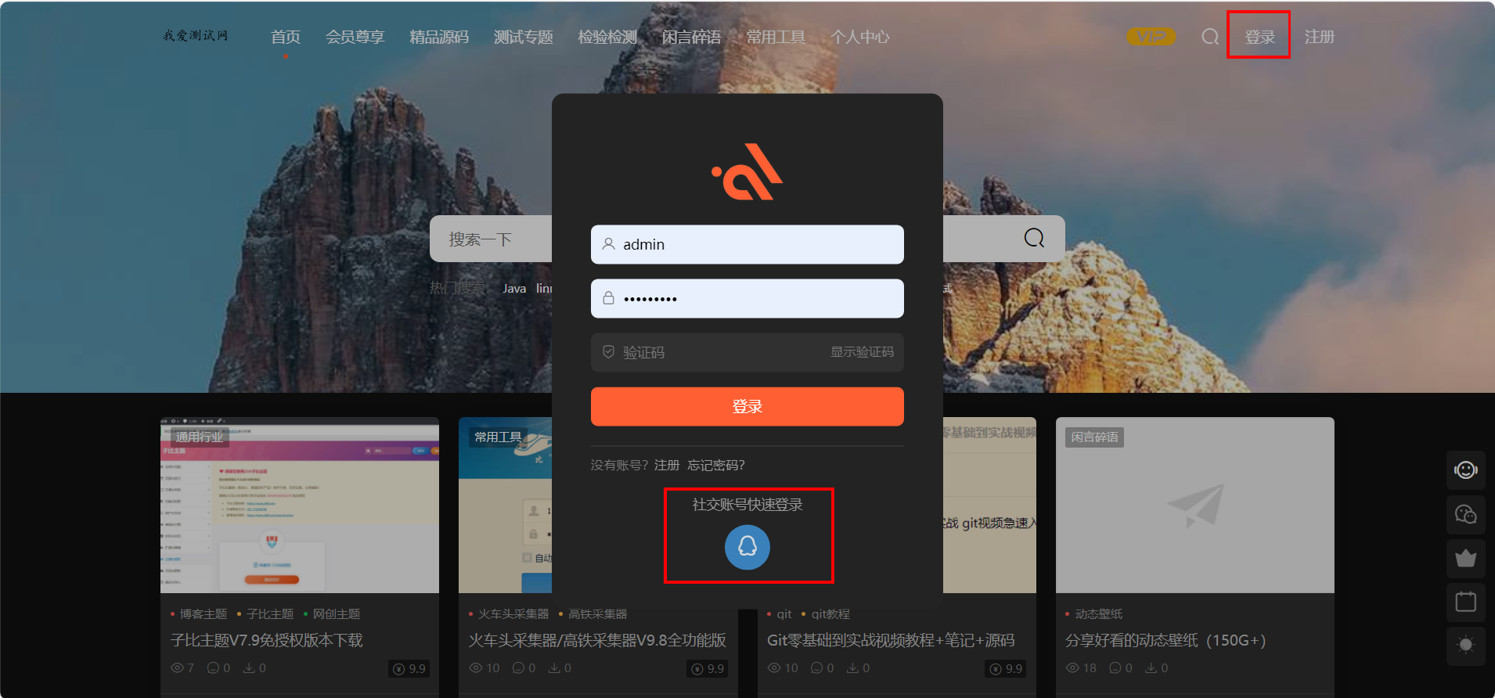Click 通用行业 category badge
1495x698 pixels.
200,437
